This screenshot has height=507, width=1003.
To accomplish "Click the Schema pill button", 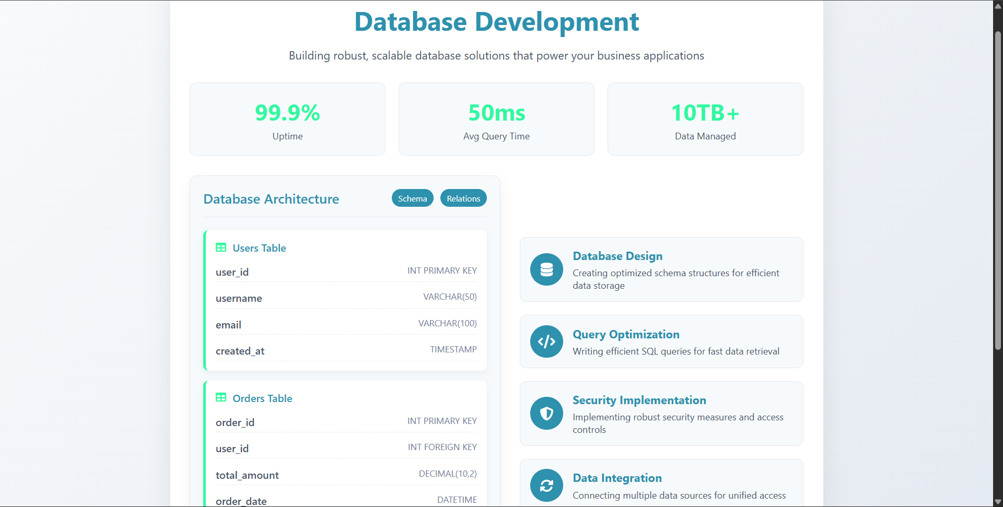I will tap(412, 198).
